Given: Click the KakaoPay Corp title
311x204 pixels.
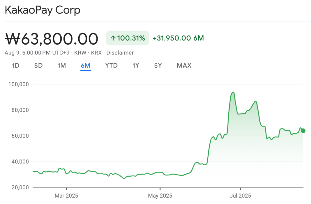Looking at the screenshot, I should (42, 10).
